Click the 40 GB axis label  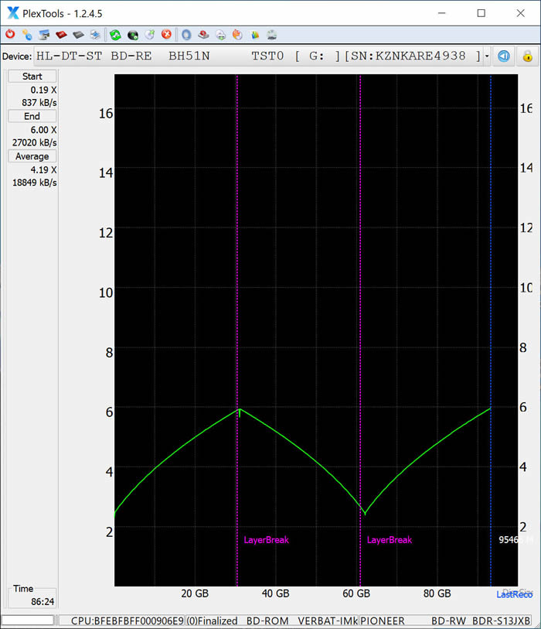click(x=275, y=593)
